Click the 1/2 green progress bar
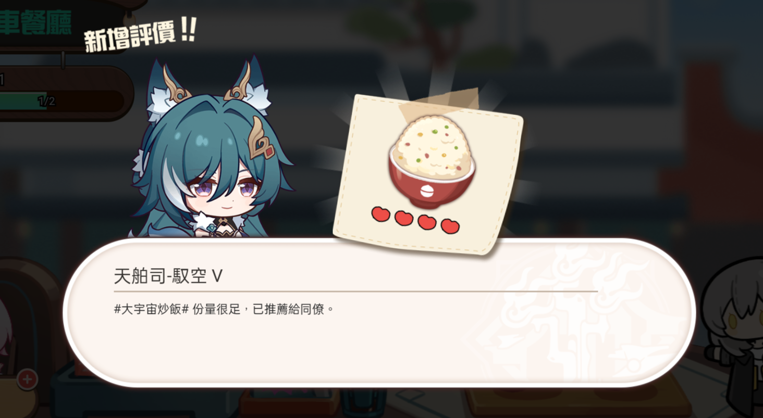 pyautogui.click(x=61, y=101)
